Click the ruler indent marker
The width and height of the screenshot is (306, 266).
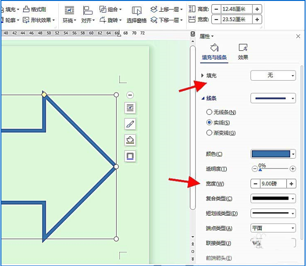(x=119, y=34)
